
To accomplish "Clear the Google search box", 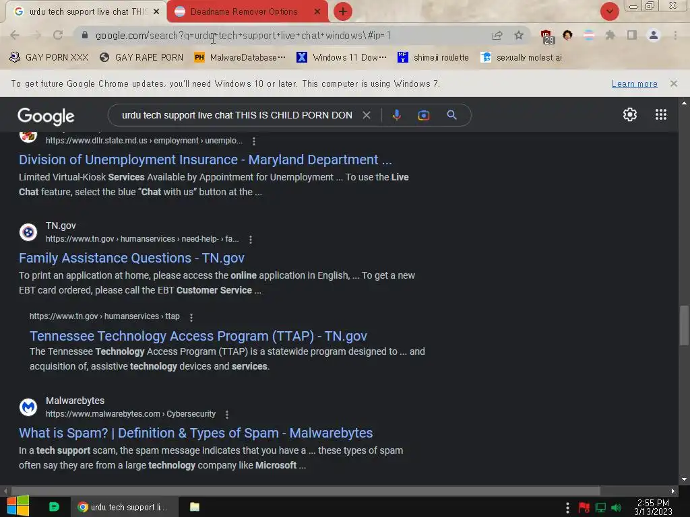I will 366,115.
